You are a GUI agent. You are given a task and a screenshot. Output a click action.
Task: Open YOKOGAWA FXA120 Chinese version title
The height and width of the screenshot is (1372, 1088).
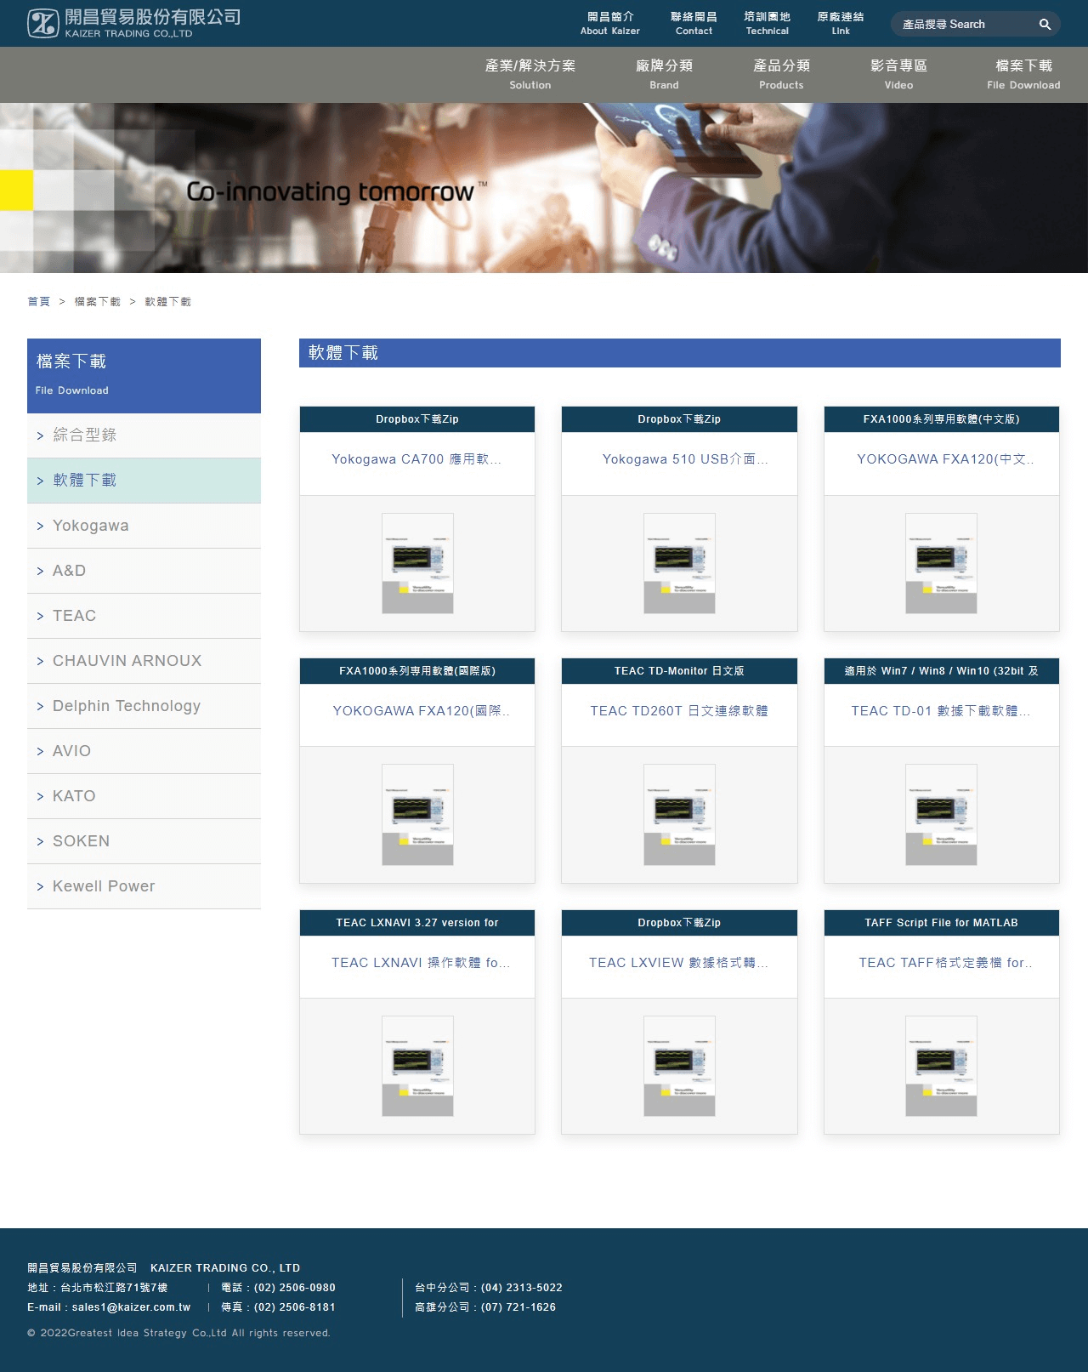[945, 459]
